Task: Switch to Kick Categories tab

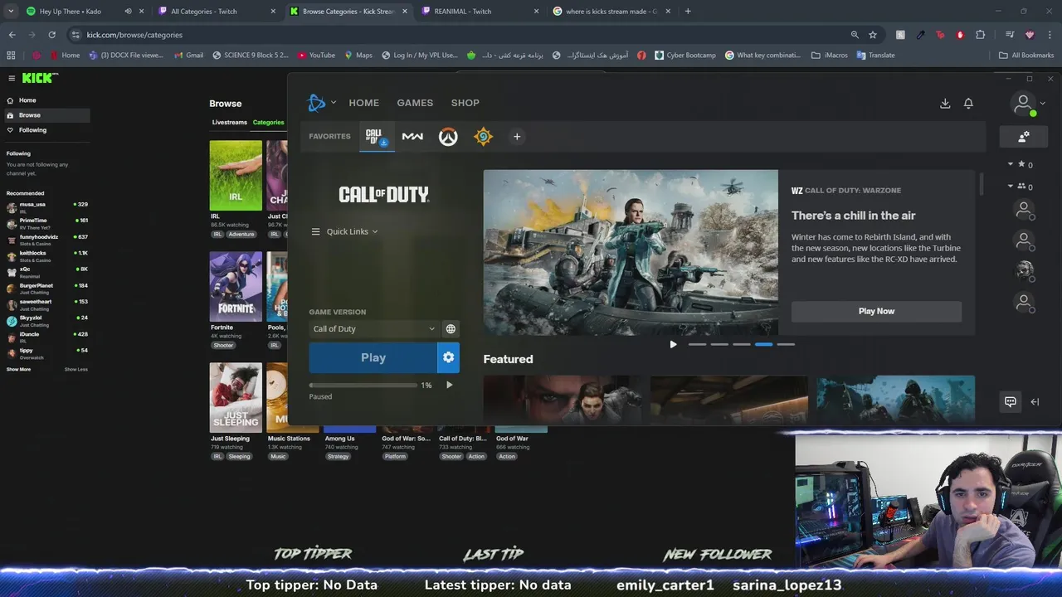Action: (268, 123)
